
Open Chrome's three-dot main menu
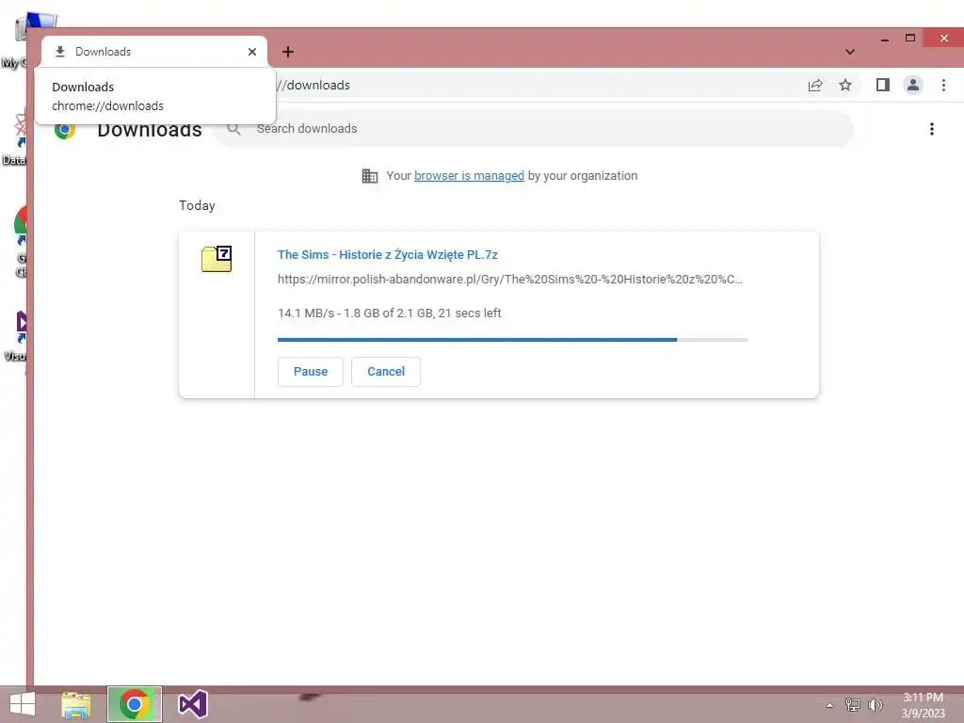(x=943, y=85)
